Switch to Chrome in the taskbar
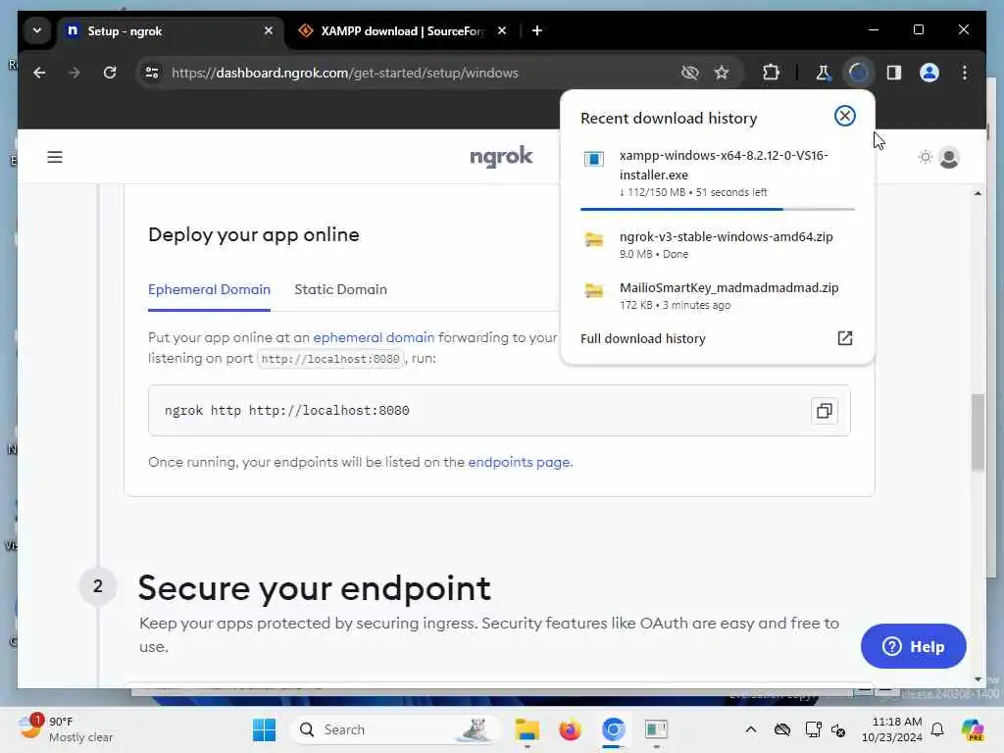The image size is (1004, 753). click(613, 729)
